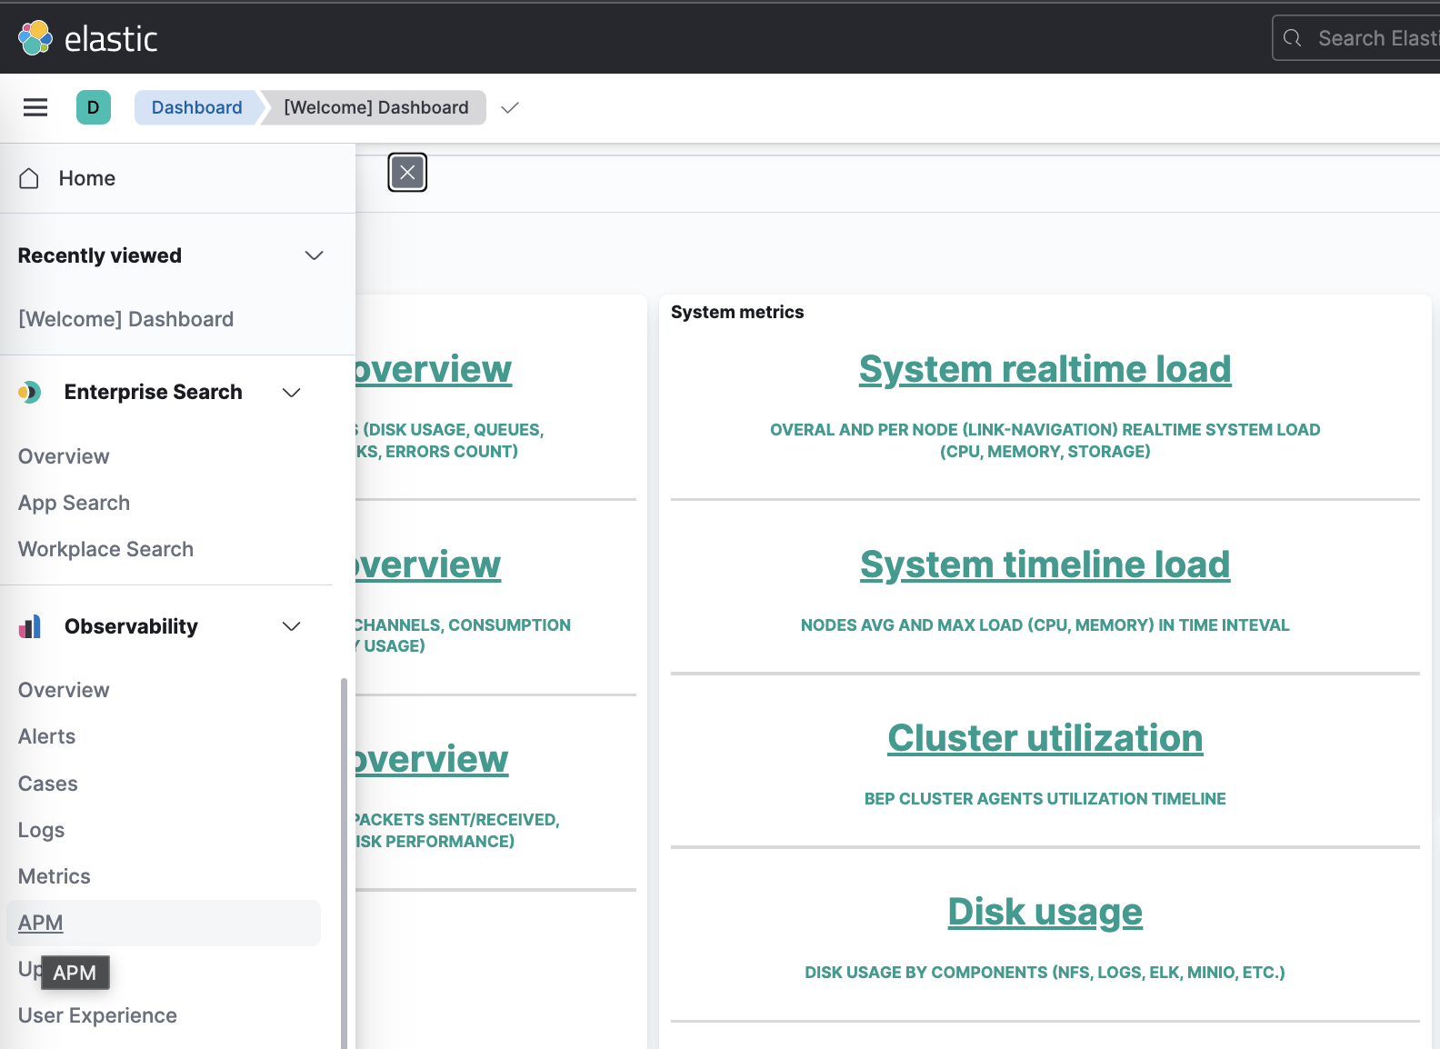This screenshot has width=1440, height=1049.
Task: Open the breadcrumb dropdown chevron
Action: tap(510, 107)
